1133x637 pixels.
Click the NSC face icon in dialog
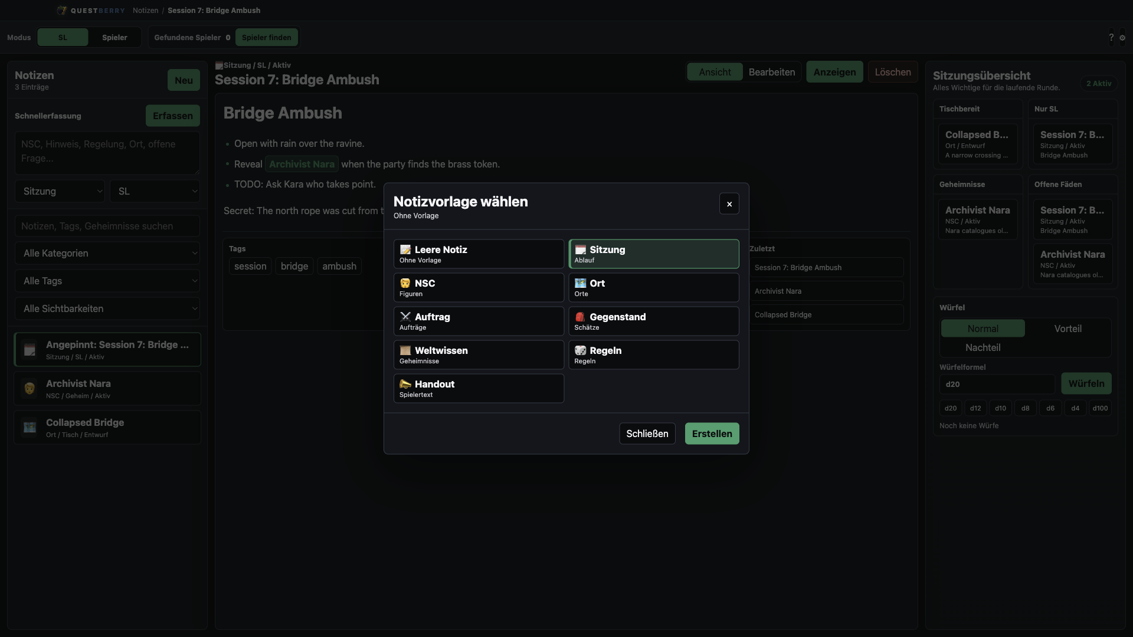405,283
